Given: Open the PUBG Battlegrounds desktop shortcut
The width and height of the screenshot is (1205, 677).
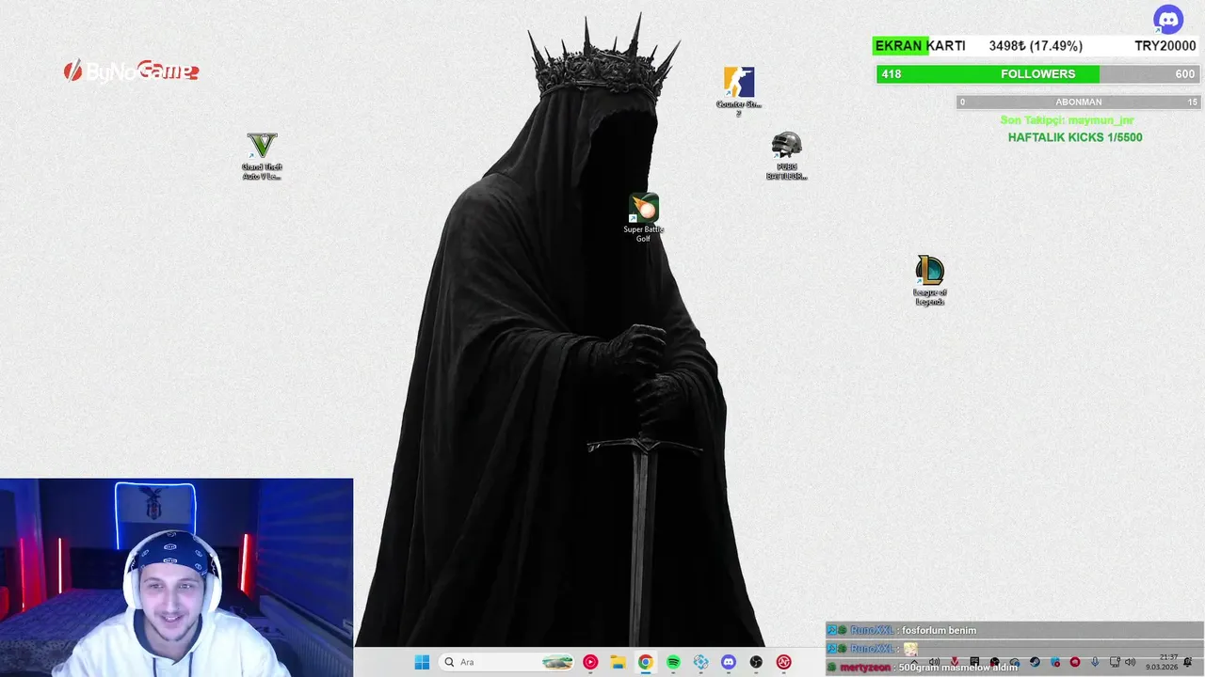Looking at the screenshot, I should (786, 156).
